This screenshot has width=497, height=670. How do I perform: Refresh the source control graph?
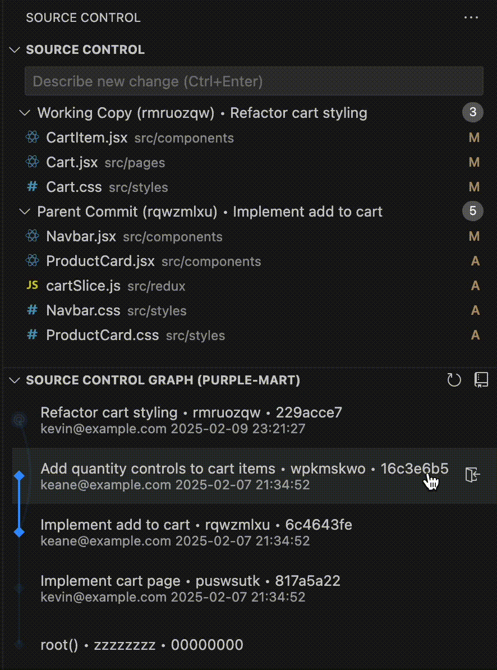tap(454, 380)
